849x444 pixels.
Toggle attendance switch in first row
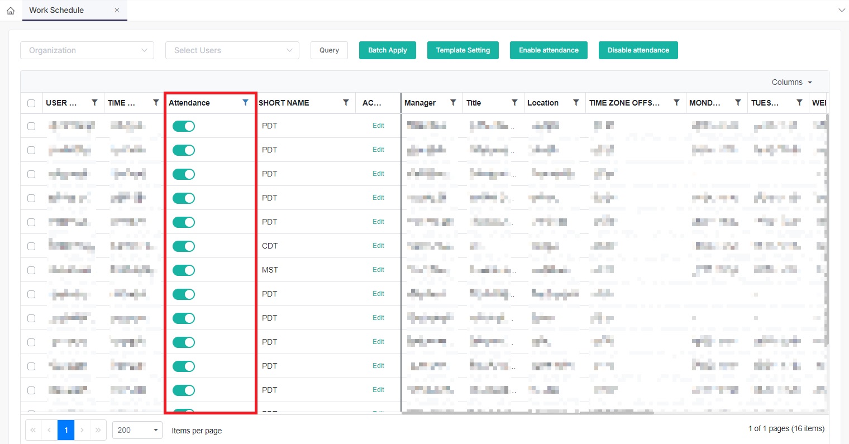point(183,126)
